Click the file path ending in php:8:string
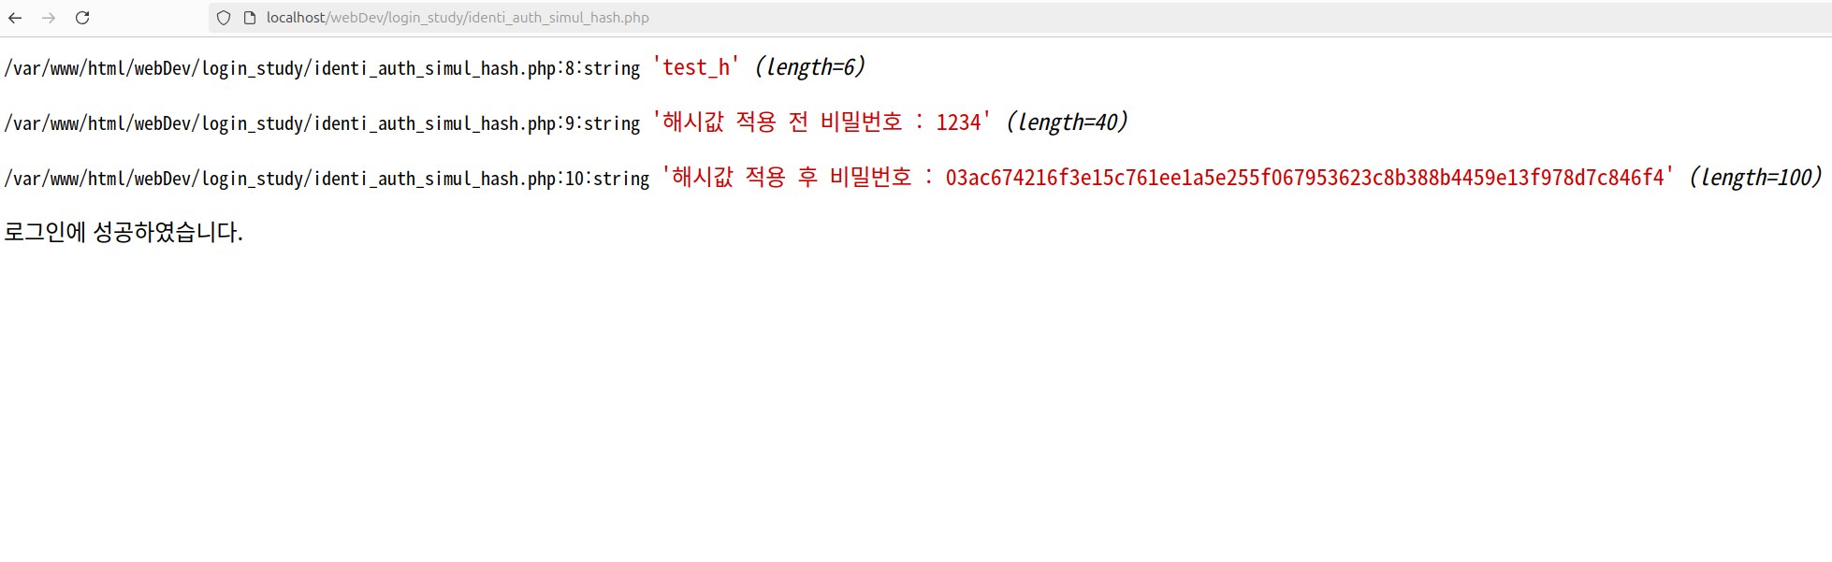 [x=323, y=68]
